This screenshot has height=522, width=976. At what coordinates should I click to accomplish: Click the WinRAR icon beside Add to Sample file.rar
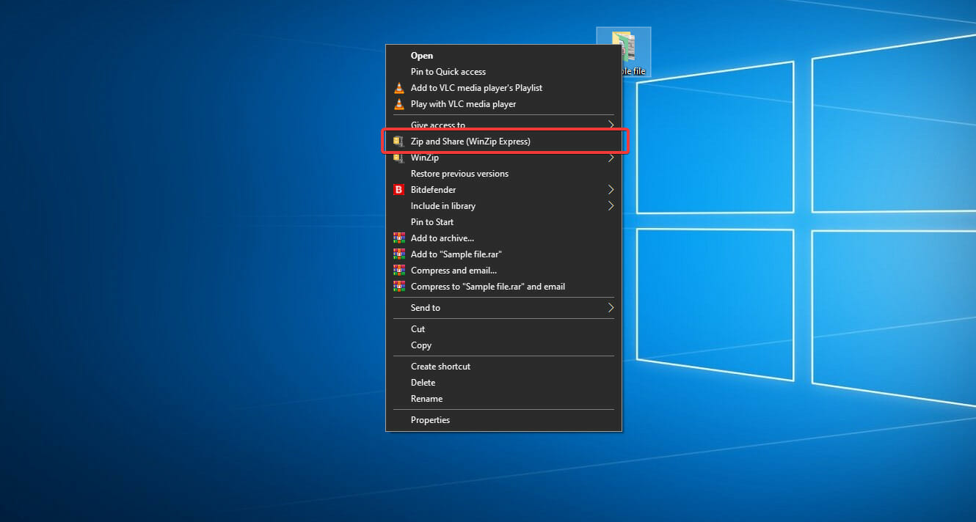pos(399,254)
